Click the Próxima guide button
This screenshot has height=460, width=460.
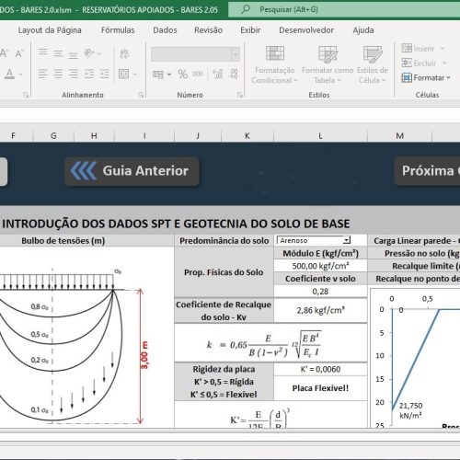(x=427, y=171)
